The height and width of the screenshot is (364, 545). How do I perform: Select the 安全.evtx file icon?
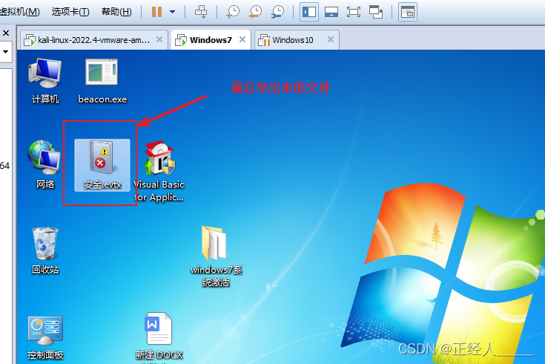click(x=102, y=165)
